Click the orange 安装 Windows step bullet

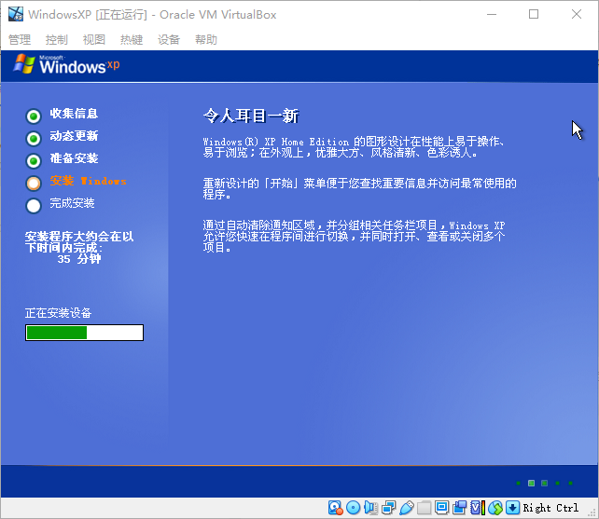click(x=34, y=184)
